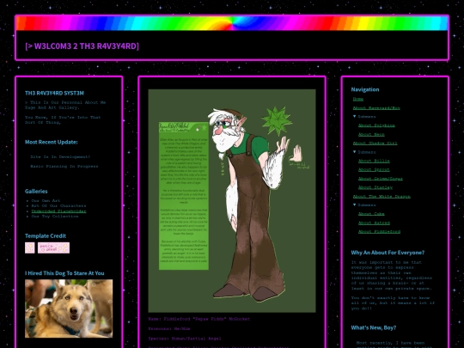Open the About Stanley link
The width and height of the screenshot is (464, 348).
tap(375, 187)
